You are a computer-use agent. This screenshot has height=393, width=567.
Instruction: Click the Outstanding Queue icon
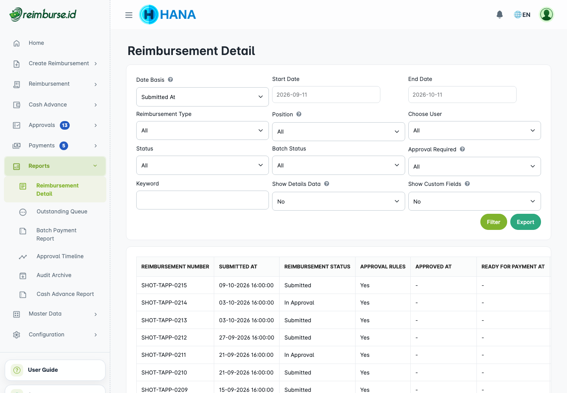pyautogui.click(x=23, y=212)
